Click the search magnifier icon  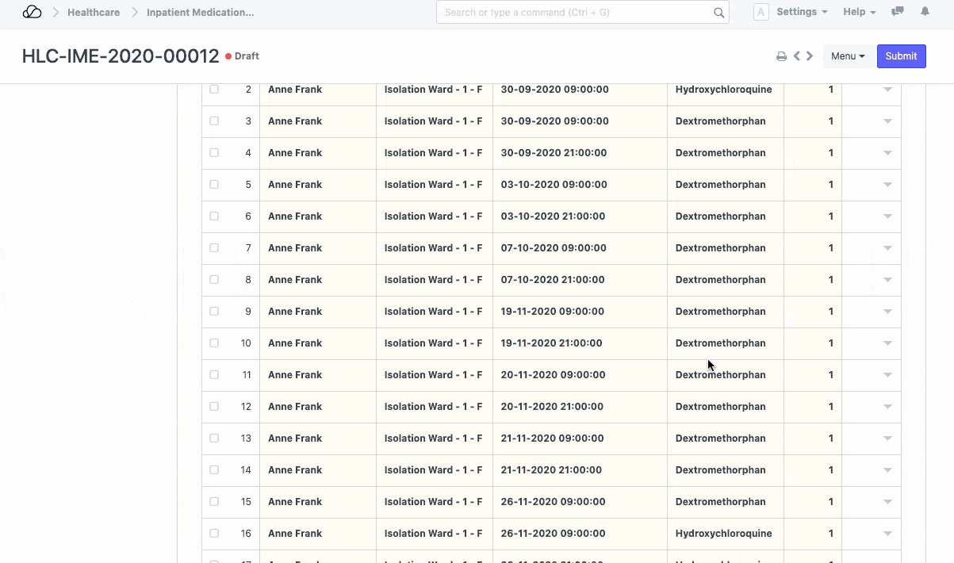point(718,13)
